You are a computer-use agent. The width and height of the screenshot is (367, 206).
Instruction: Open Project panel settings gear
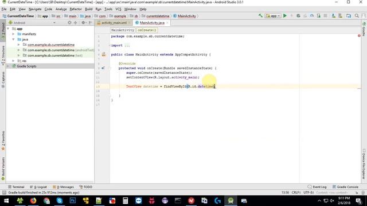(x=83, y=23)
